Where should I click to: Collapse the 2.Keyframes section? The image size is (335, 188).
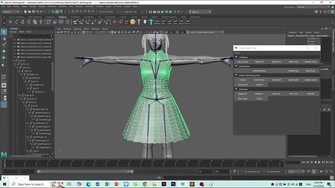pos(236,66)
